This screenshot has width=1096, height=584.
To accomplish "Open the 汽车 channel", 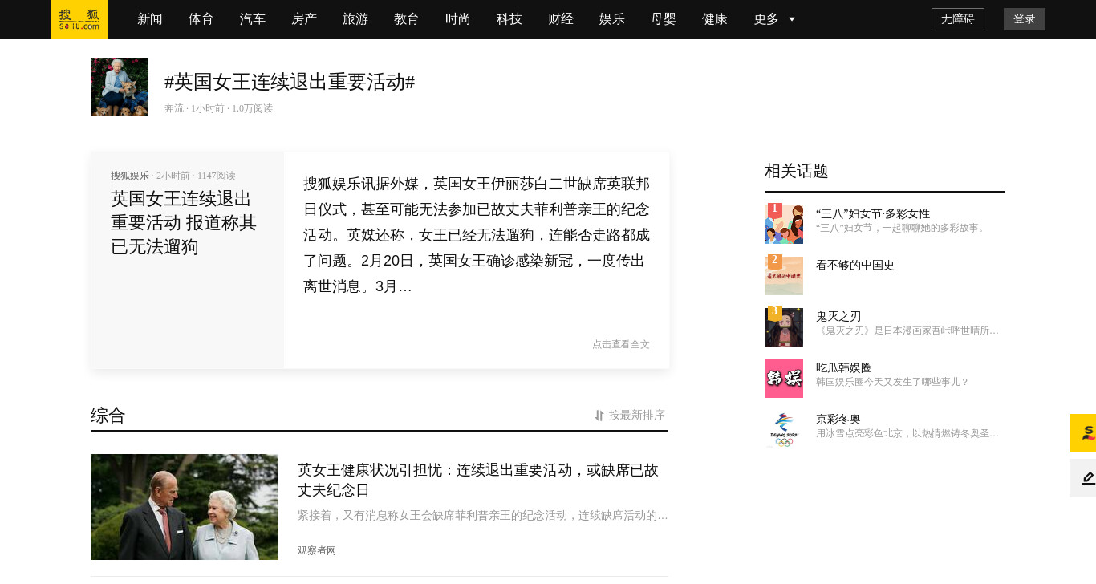I will coord(253,19).
